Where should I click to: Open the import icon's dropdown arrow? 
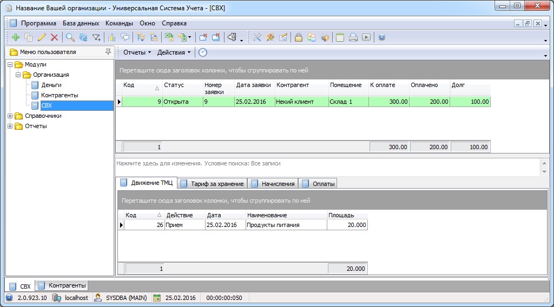coord(190,37)
